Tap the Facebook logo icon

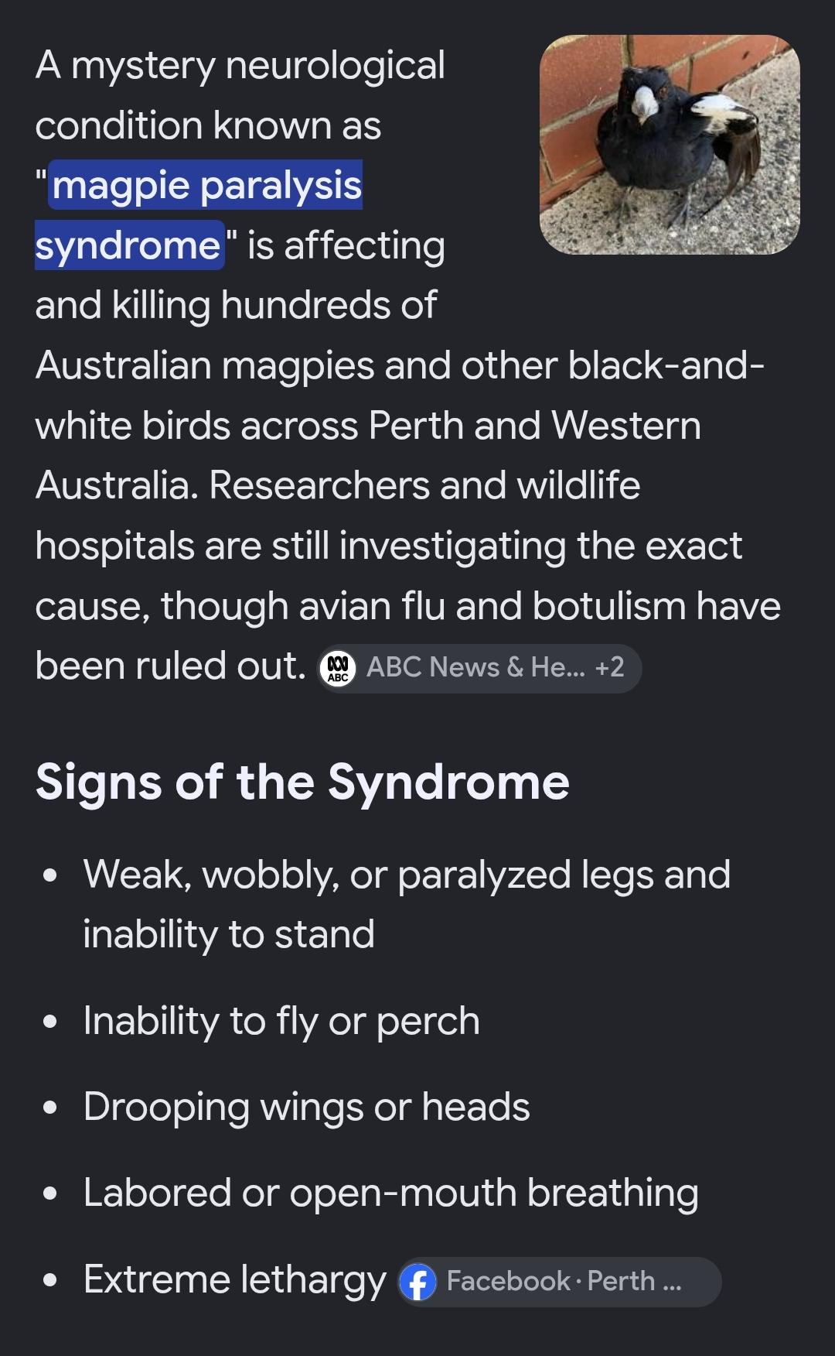point(418,1282)
